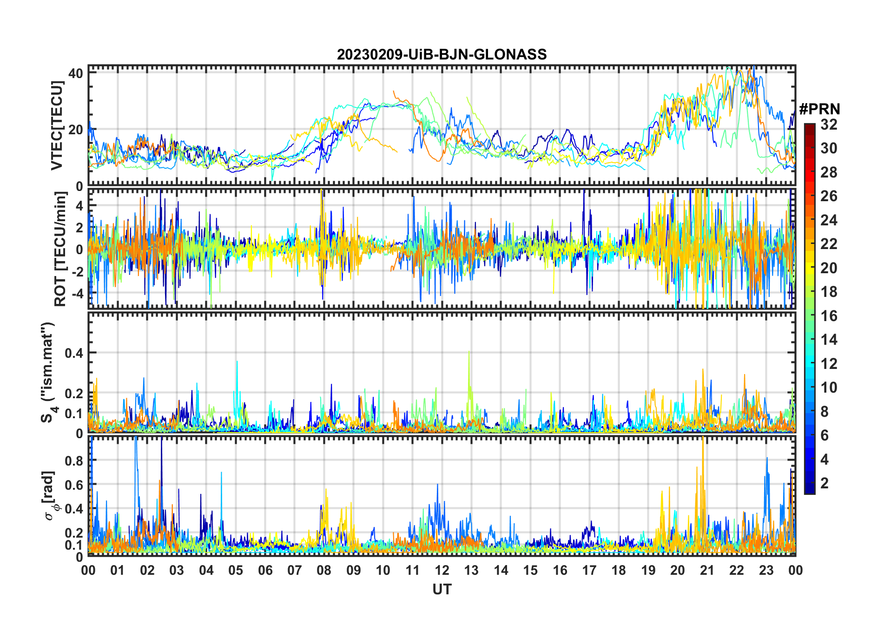This screenshot has height=618, width=884.
Task: Click the 0.4 tick on the S4 axis
Action: (x=74, y=353)
